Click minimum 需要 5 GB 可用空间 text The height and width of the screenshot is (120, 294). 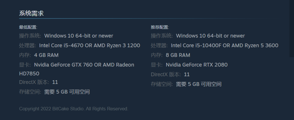[x=67, y=92]
